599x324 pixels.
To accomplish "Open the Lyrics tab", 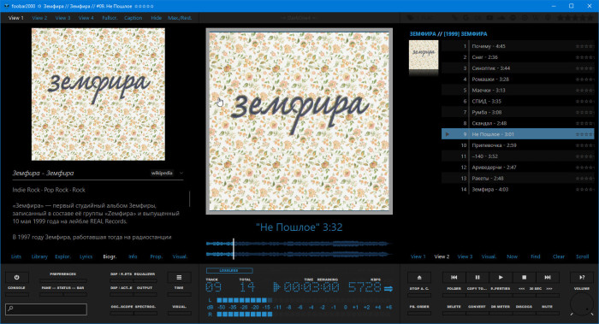I will (86, 256).
